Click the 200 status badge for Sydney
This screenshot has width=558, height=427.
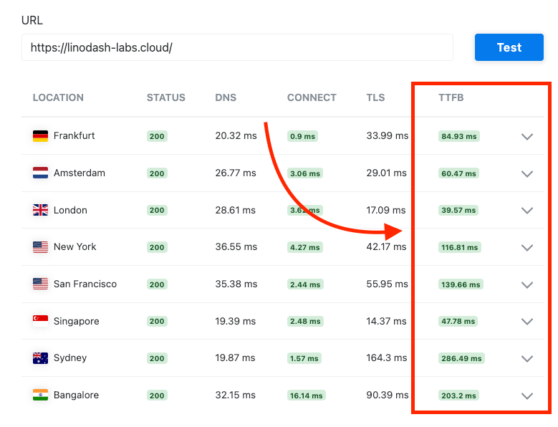pos(157,358)
